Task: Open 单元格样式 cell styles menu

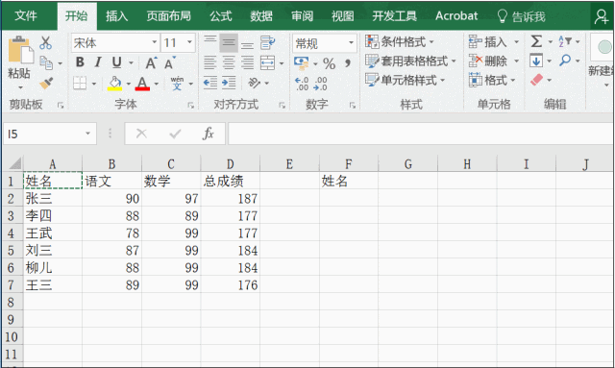Action: click(406, 80)
